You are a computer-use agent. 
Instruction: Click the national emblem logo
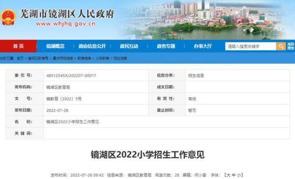8,17
